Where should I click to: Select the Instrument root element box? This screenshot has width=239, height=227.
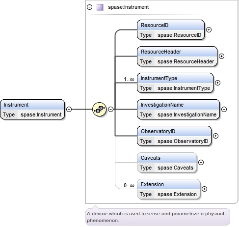click(x=32, y=110)
